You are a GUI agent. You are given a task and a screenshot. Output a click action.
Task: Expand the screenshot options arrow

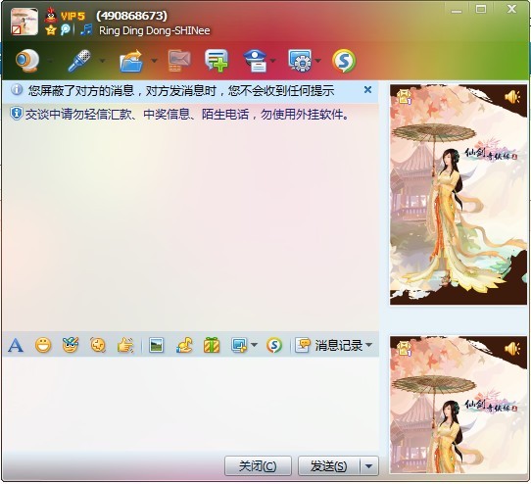coord(255,345)
